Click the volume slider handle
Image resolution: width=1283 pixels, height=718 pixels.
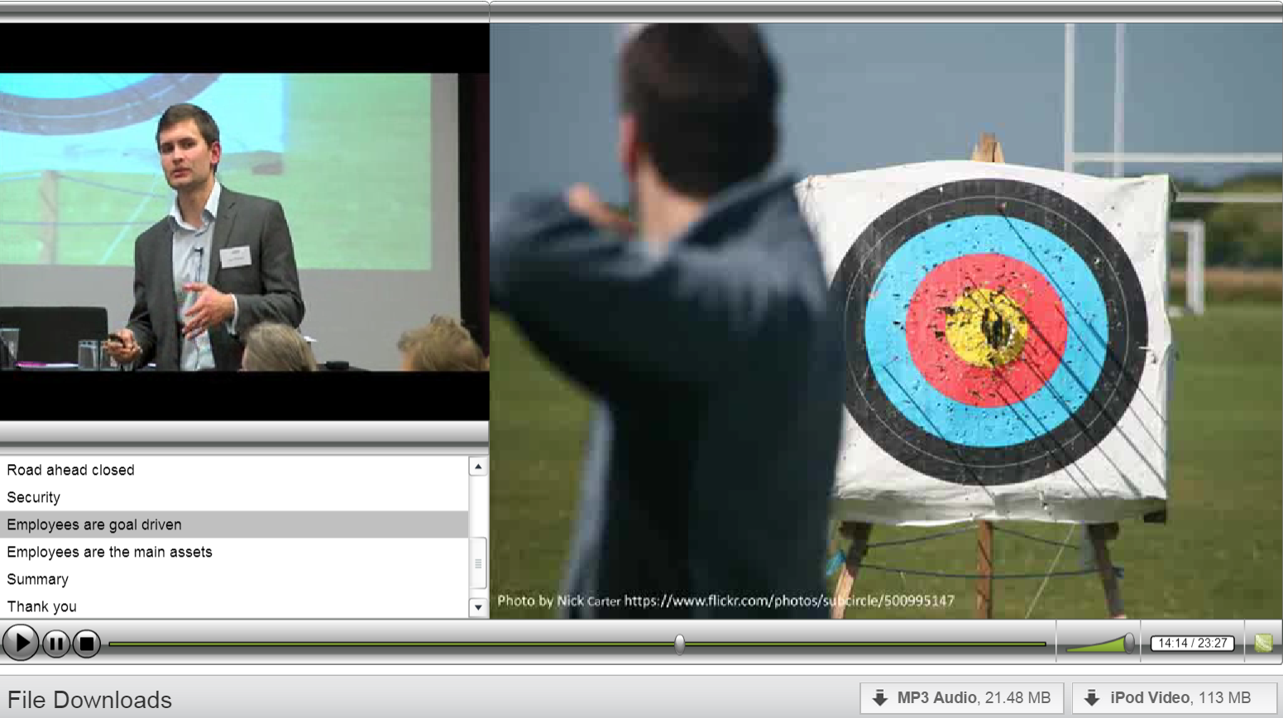[1129, 643]
